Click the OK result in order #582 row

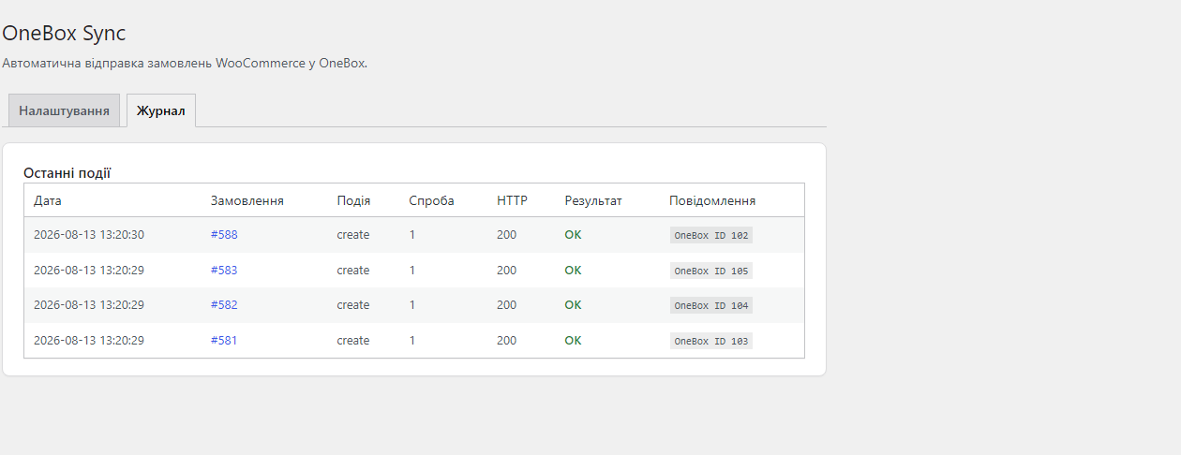(573, 305)
